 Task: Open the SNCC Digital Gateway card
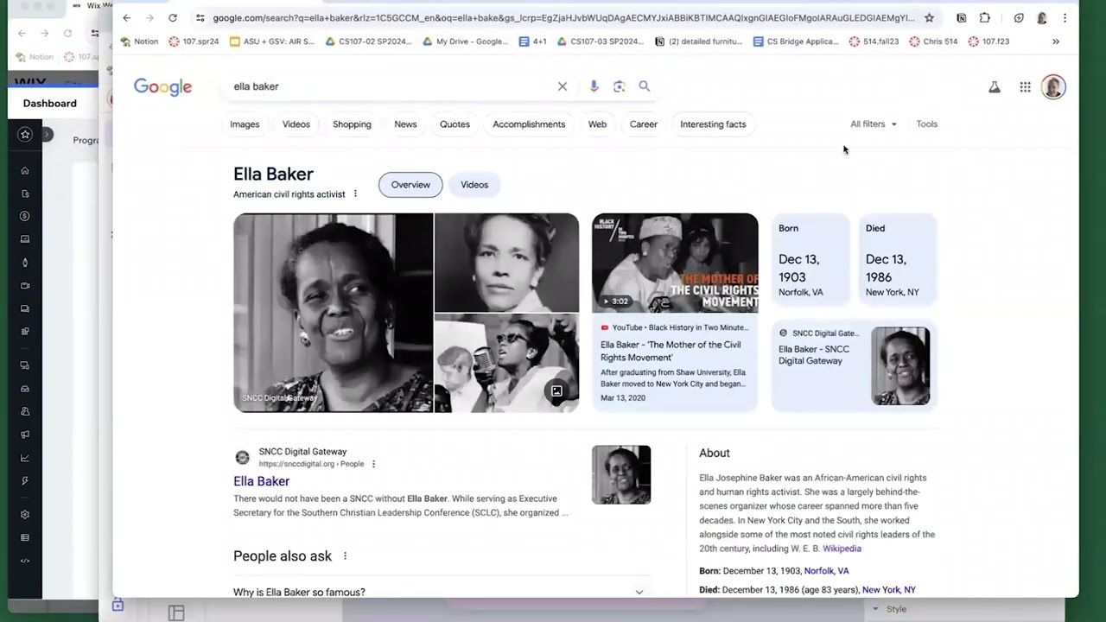[854, 365]
